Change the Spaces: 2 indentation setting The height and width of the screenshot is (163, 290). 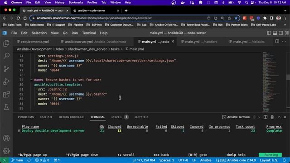(167, 160)
